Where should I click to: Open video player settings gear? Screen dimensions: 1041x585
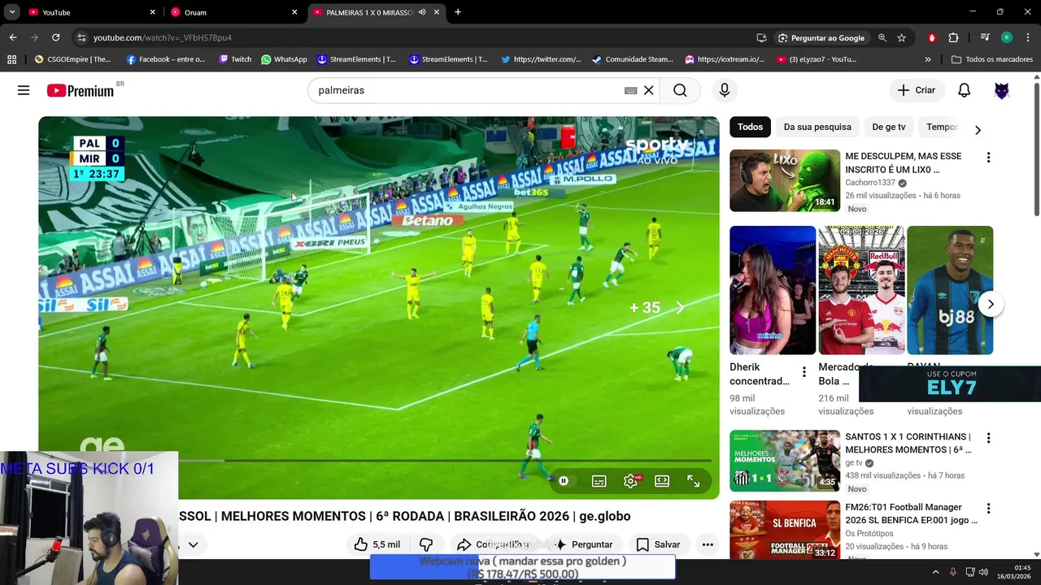coord(630,481)
